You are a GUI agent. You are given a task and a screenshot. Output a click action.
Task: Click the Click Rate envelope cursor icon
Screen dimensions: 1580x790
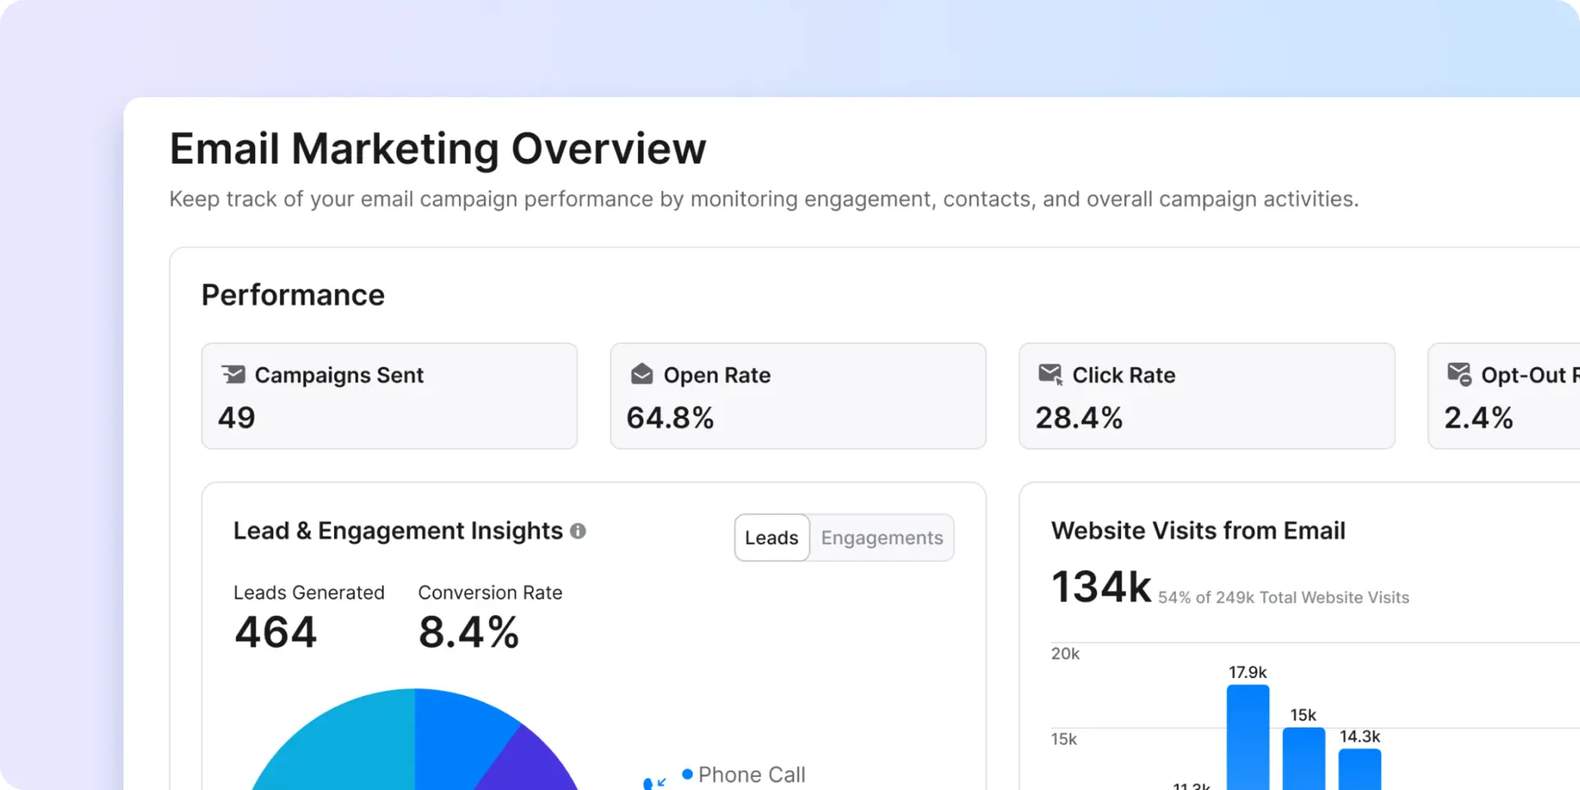1050,374
